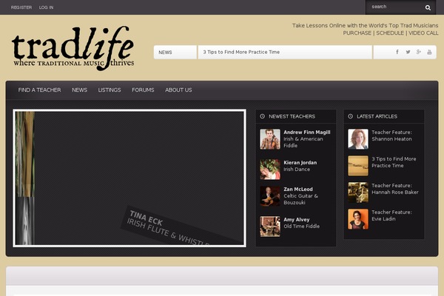The height and width of the screenshot is (296, 444).
Task: Open the News navigation menu item
Action: (x=79, y=90)
